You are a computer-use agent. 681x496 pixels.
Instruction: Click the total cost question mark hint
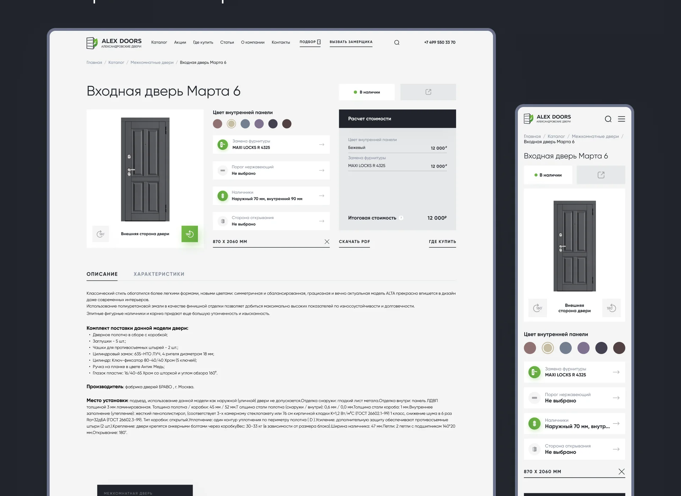click(x=401, y=218)
